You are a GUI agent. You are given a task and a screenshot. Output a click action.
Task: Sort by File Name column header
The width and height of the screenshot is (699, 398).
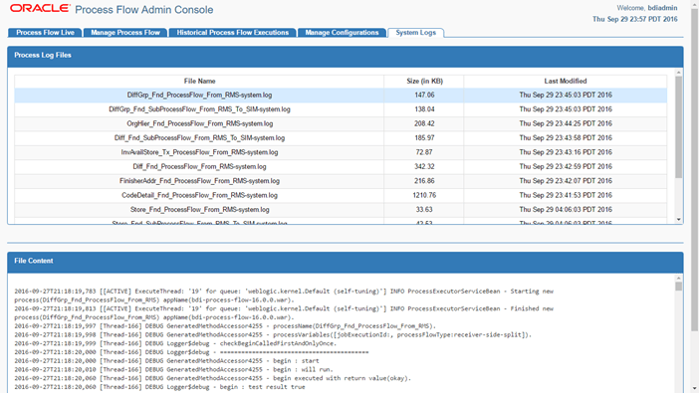199,82
